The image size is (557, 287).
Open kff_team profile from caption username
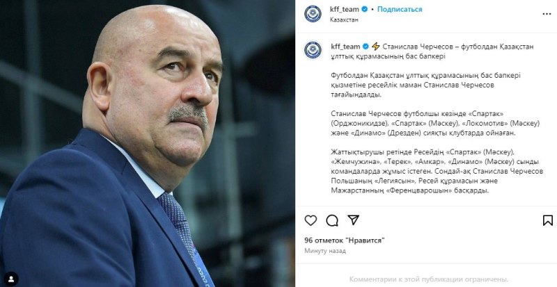(x=345, y=47)
